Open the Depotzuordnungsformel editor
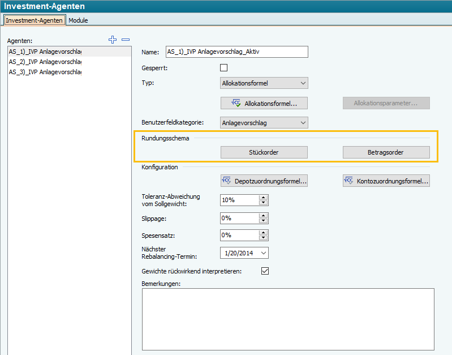 (x=264, y=181)
